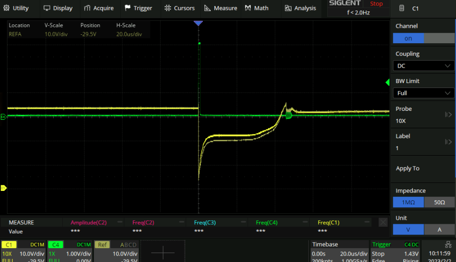456x262 pixels.
Task: Set unit to A (amperes)
Action: (439, 230)
